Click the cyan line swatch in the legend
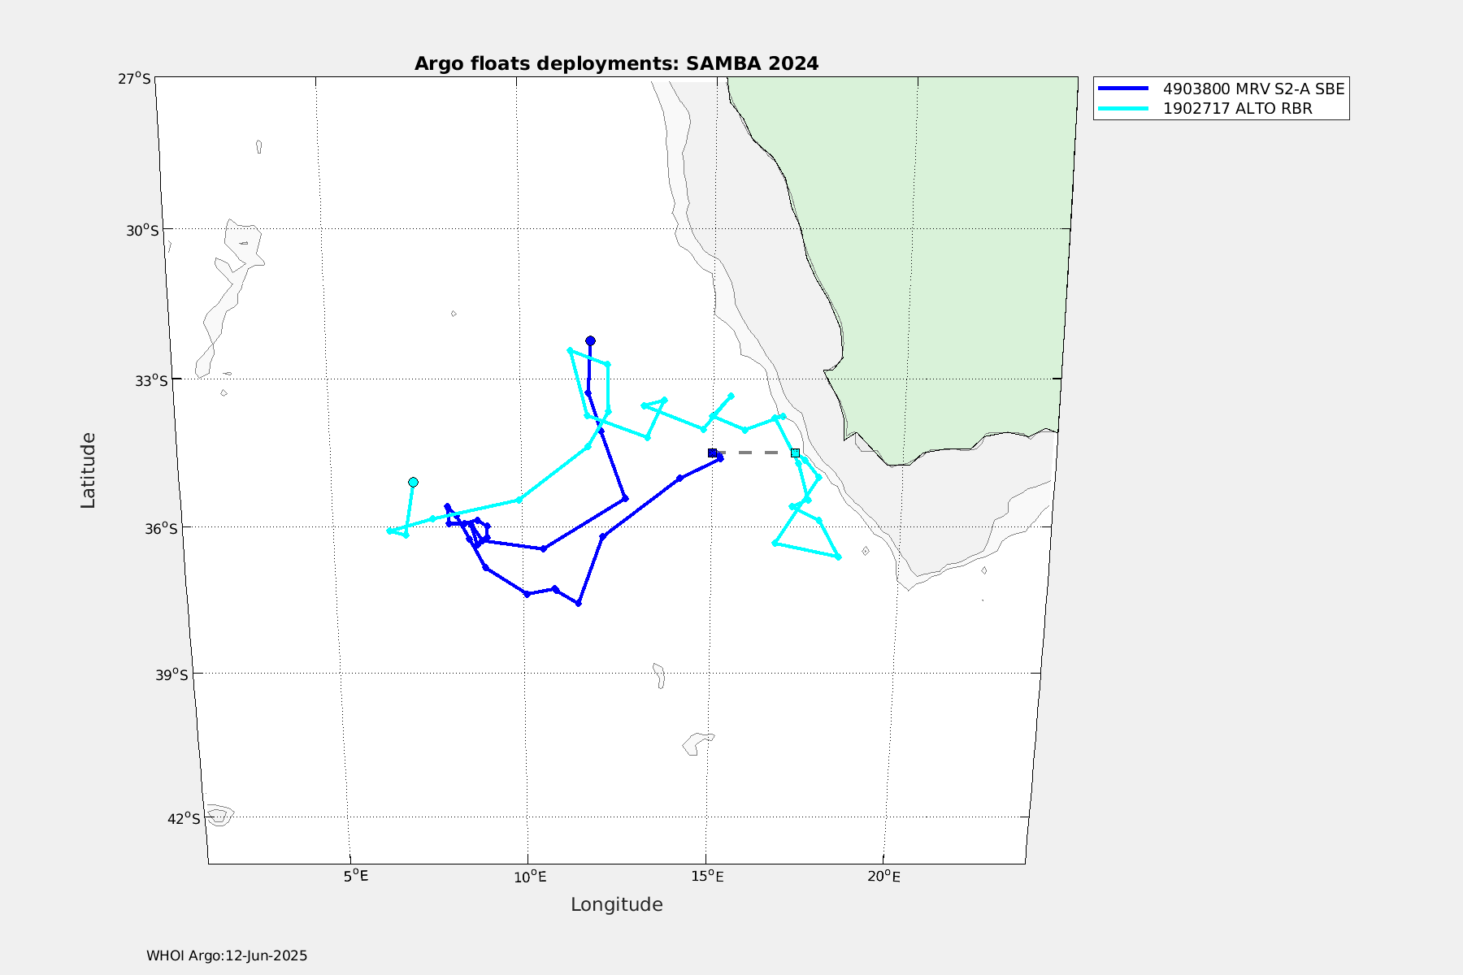This screenshot has width=1463, height=975. [x=1123, y=109]
